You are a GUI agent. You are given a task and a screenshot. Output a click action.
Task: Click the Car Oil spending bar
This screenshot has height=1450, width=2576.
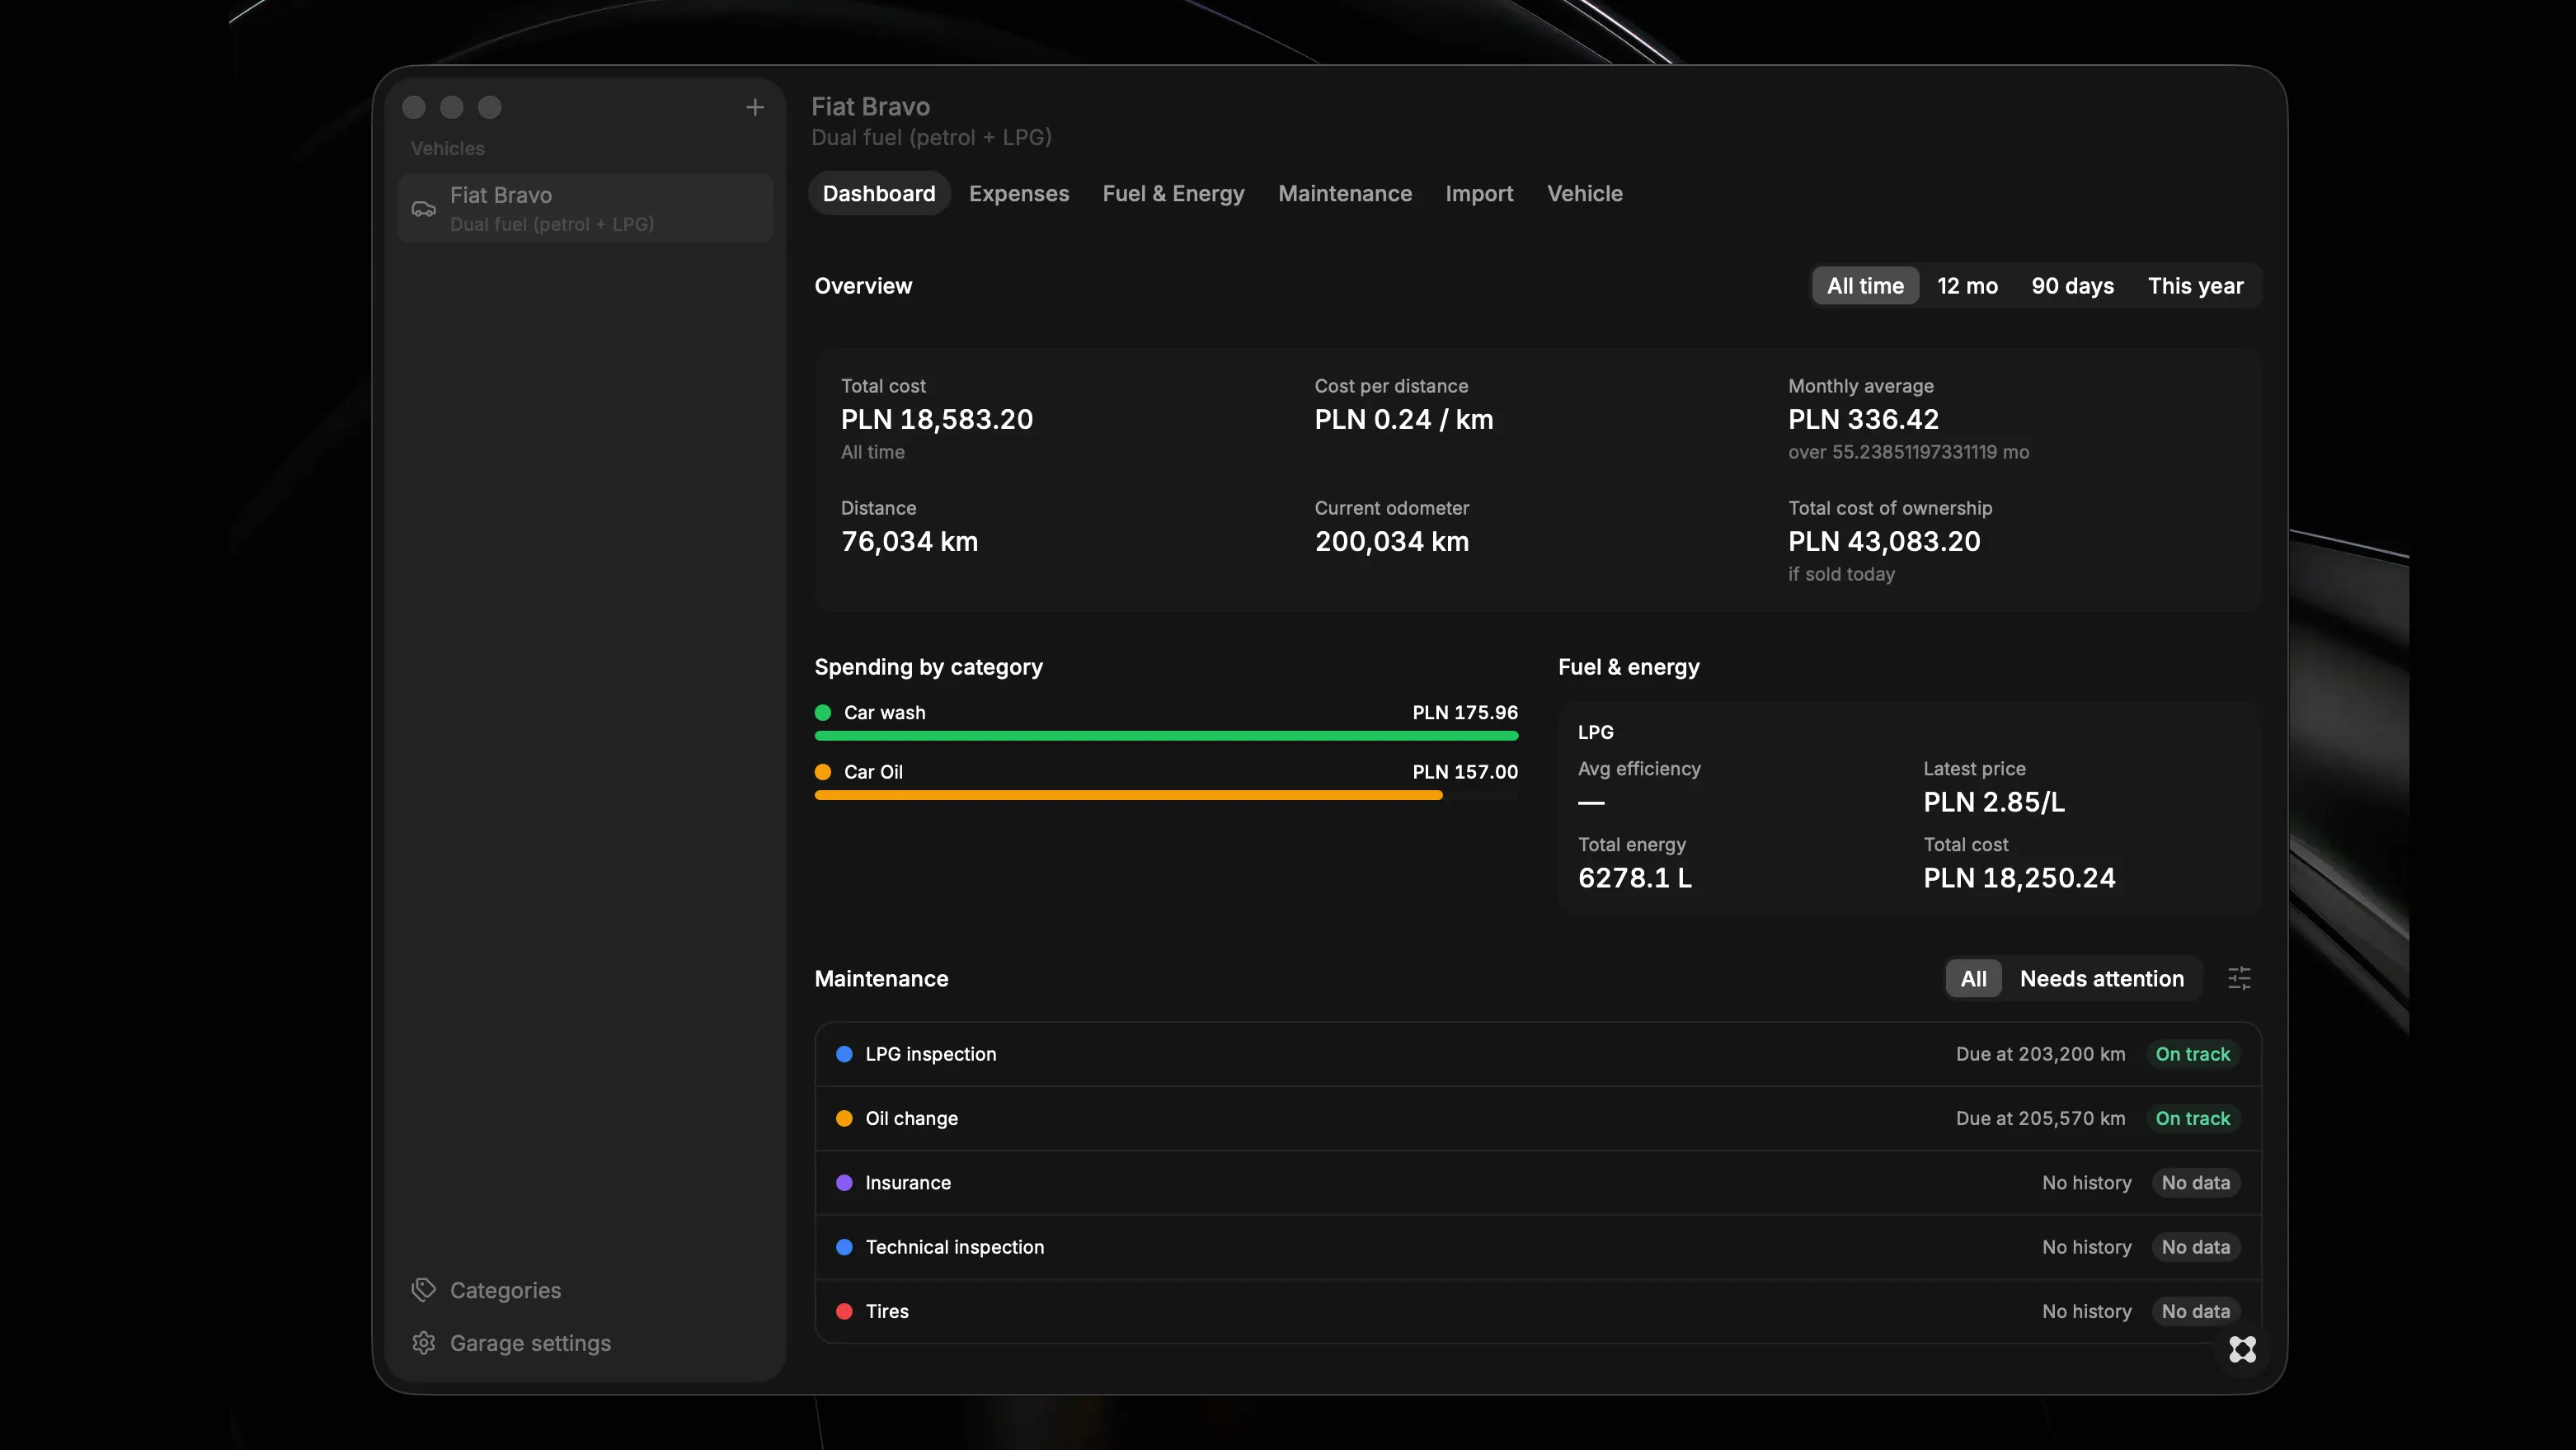click(x=1128, y=796)
